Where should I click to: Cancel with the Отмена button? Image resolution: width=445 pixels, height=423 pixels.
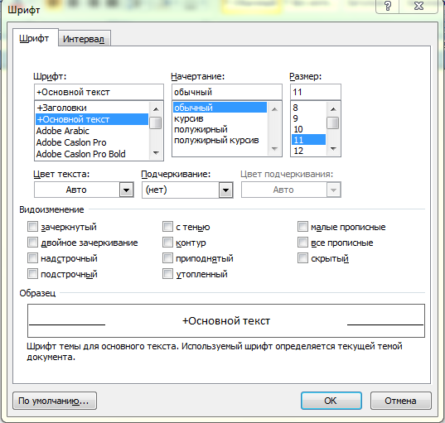(401, 401)
